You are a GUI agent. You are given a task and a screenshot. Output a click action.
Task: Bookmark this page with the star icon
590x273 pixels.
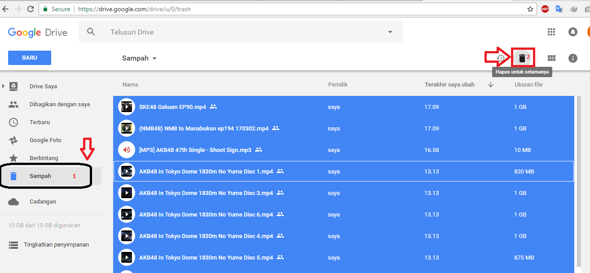pyautogui.click(x=530, y=9)
